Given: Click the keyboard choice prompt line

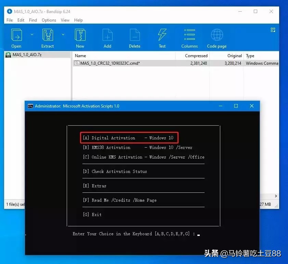Looking at the screenshot, I should pyautogui.click(x=135, y=234).
